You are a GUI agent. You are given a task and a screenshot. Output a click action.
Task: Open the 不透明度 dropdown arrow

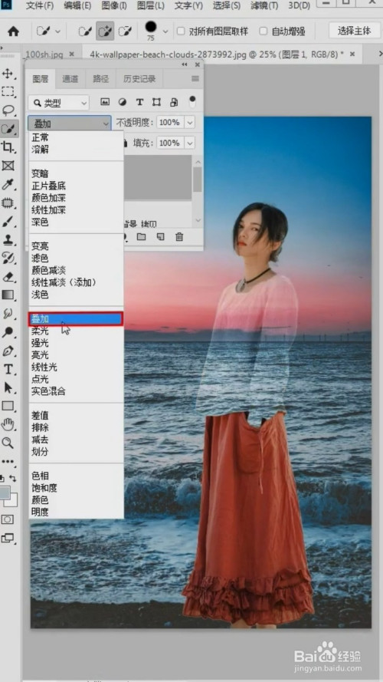pyautogui.click(x=190, y=123)
